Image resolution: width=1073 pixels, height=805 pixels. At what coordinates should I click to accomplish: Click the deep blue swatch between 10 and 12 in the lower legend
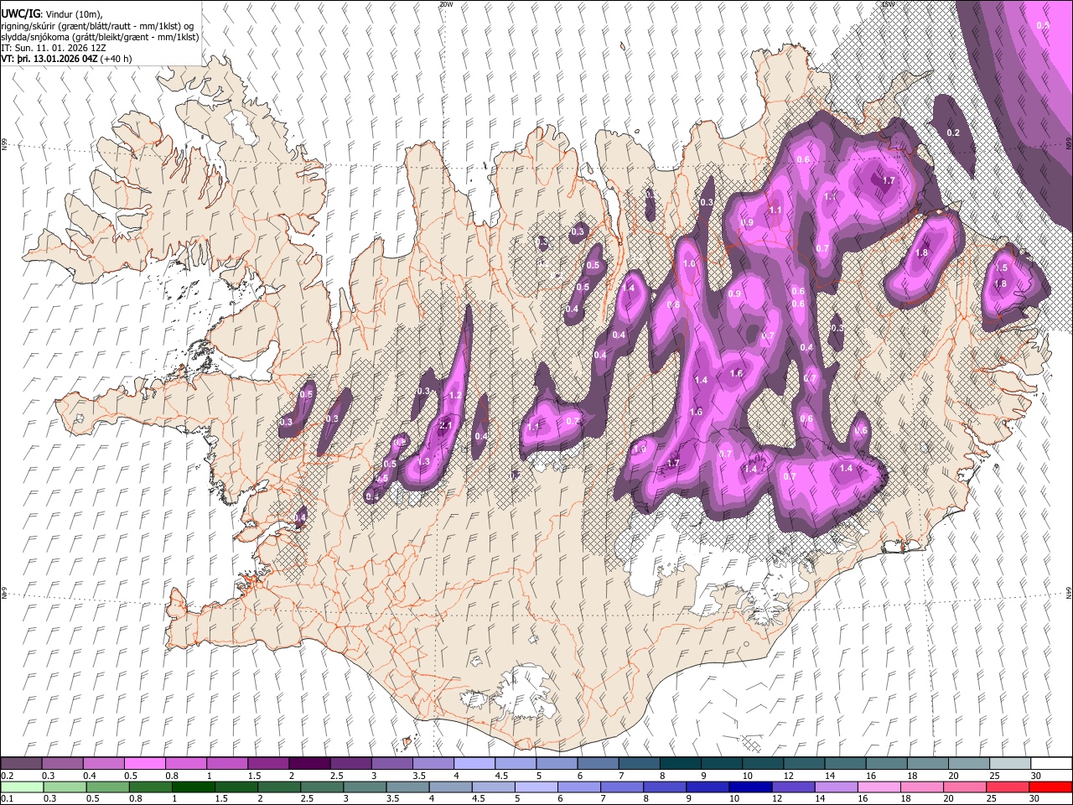click(749, 787)
